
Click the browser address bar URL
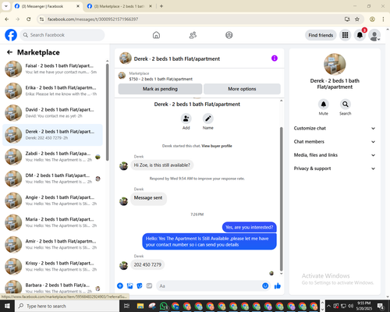93,19
